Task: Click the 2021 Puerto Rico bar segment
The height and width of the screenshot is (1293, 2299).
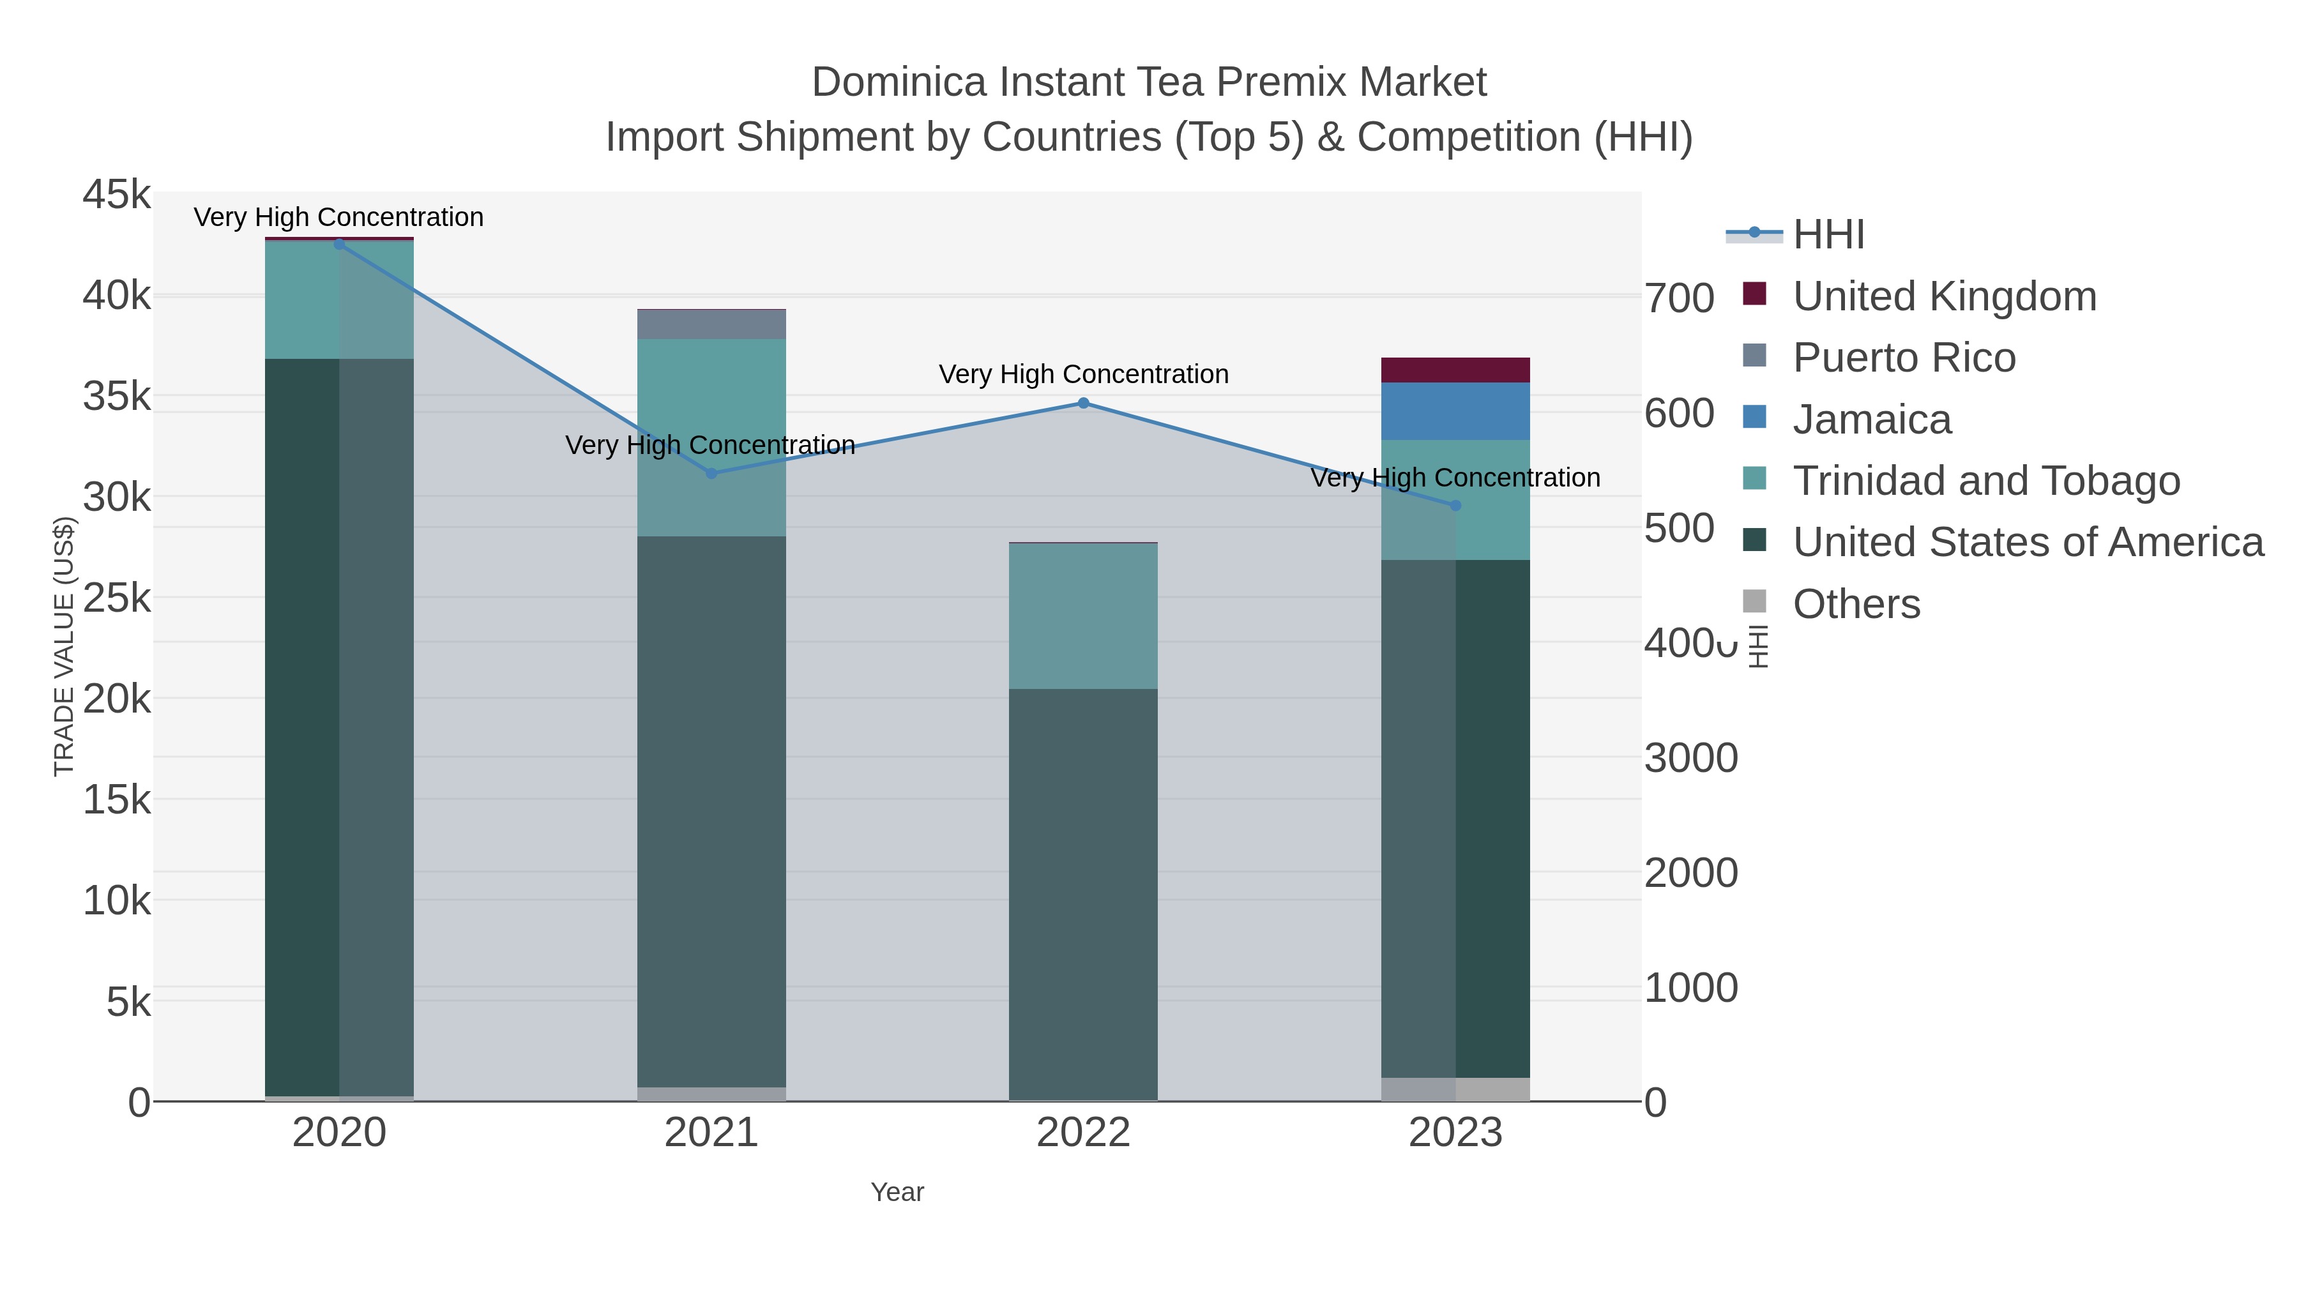Action: (711, 325)
